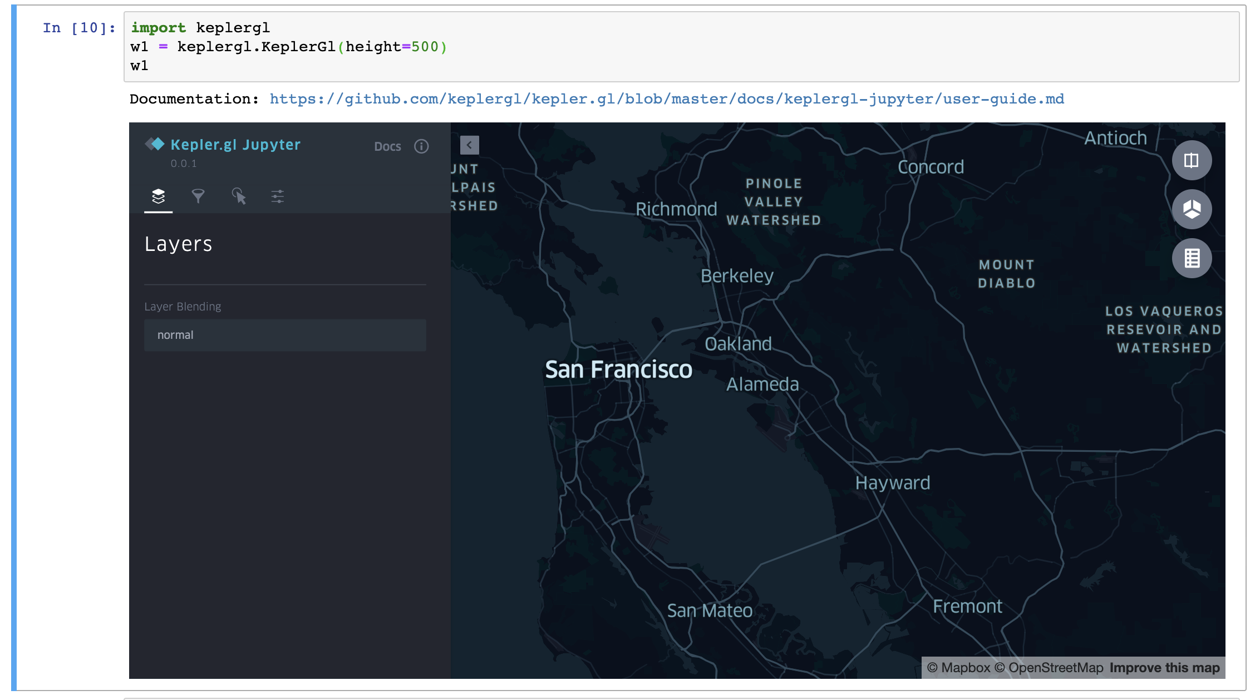Open the kepler.gl user-guide documentation URL

click(666, 99)
